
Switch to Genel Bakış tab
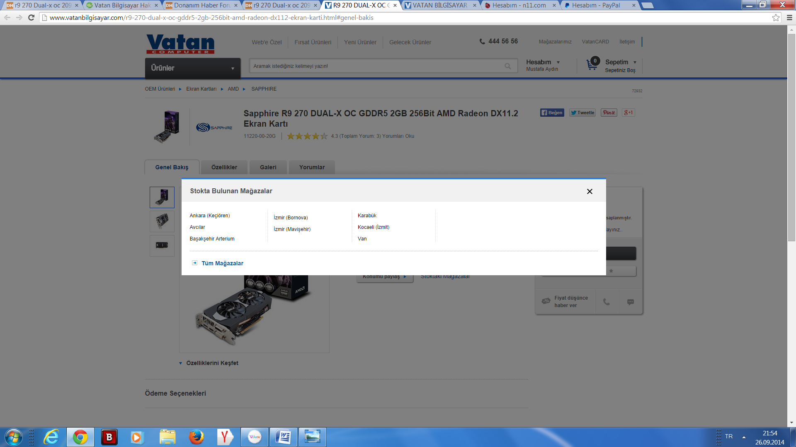click(172, 168)
